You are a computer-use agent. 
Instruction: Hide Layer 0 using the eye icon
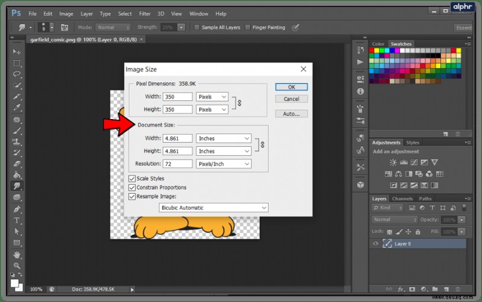pos(375,244)
